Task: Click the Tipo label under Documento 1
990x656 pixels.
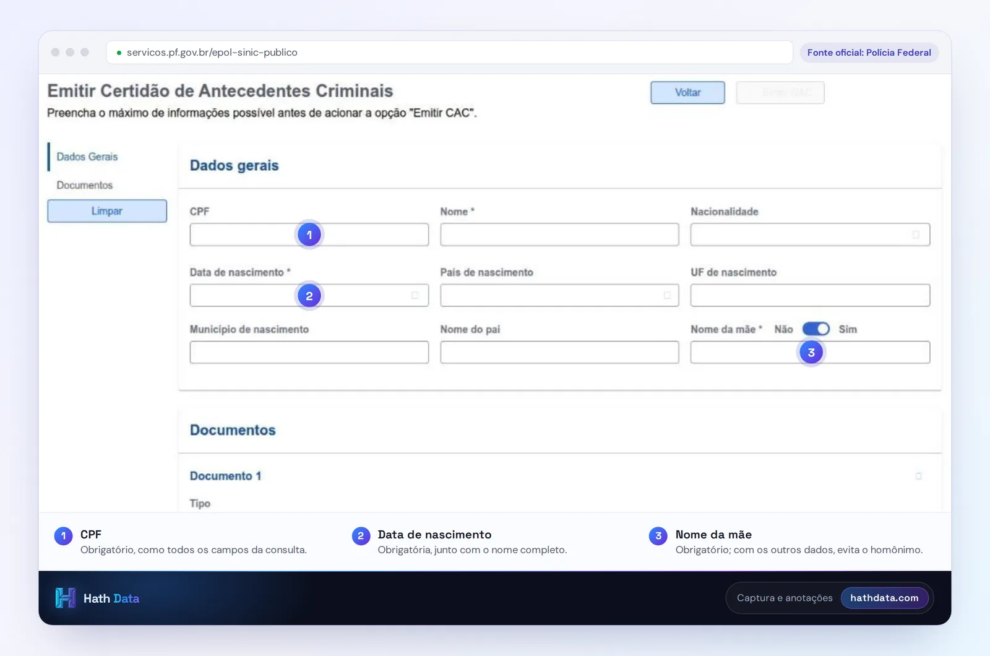Action: pyautogui.click(x=200, y=503)
